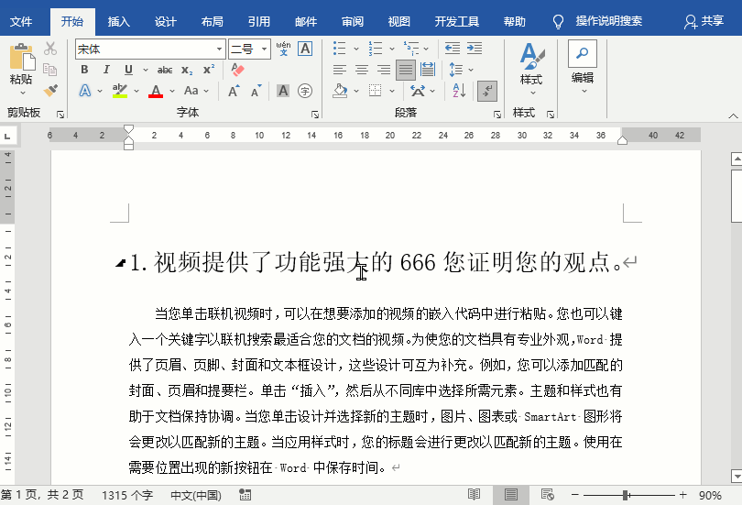
Task: Click the 共享 share button
Action: (x=704, y=21)
